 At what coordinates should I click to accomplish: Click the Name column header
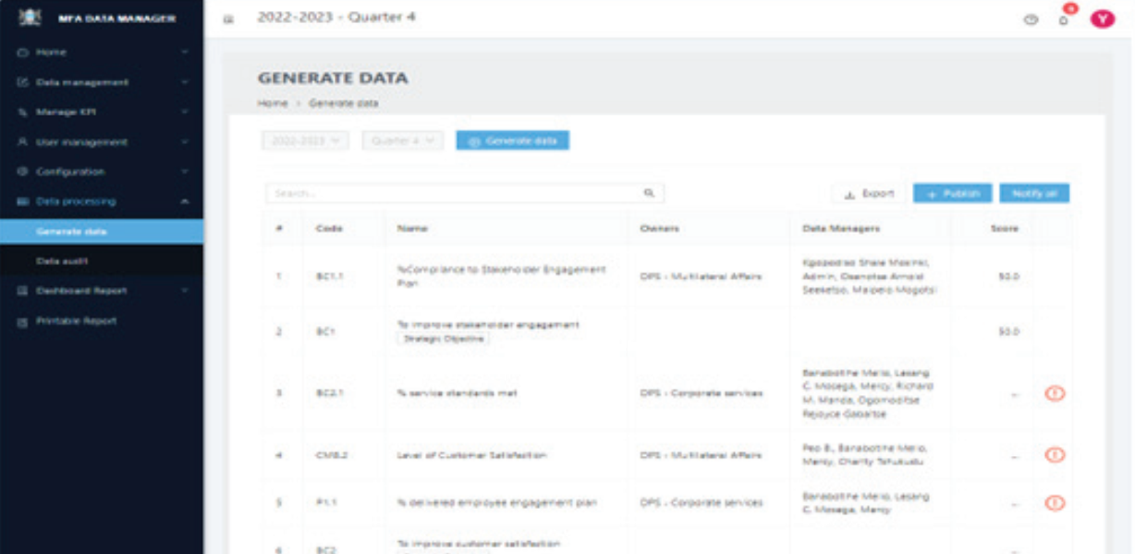coord(412,228)
